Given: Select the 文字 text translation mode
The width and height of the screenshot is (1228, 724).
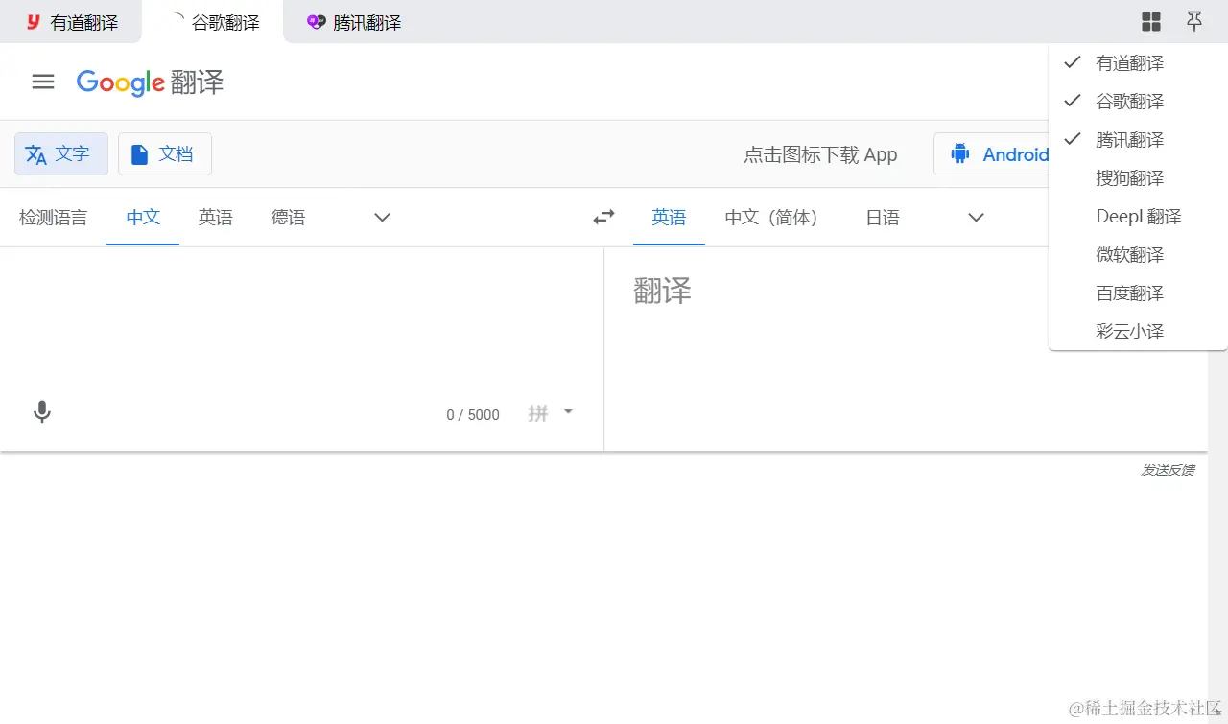Looking at the screenshot, I should click(60, 153).
